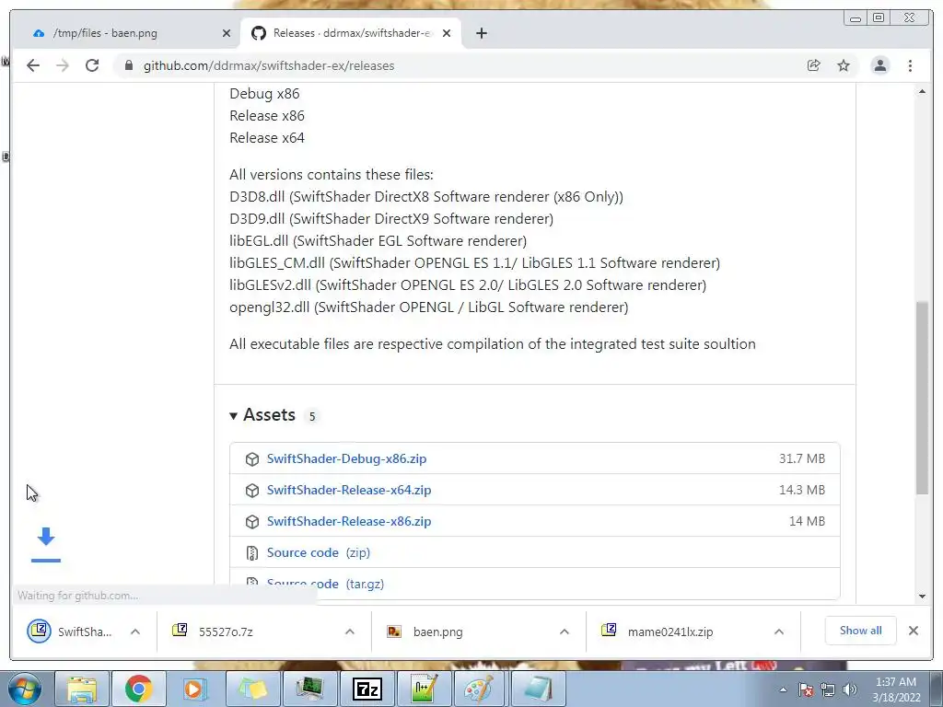Viewport: 943px width, 707px height.
Task: Open mame0241lx.zip download item
Action: click(x=657, y=632)
